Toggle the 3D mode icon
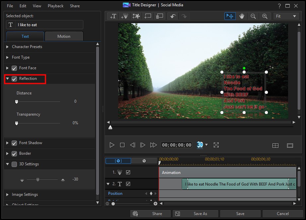The height and width of the screenshot is (220, 306). click(x=200, y=145)
